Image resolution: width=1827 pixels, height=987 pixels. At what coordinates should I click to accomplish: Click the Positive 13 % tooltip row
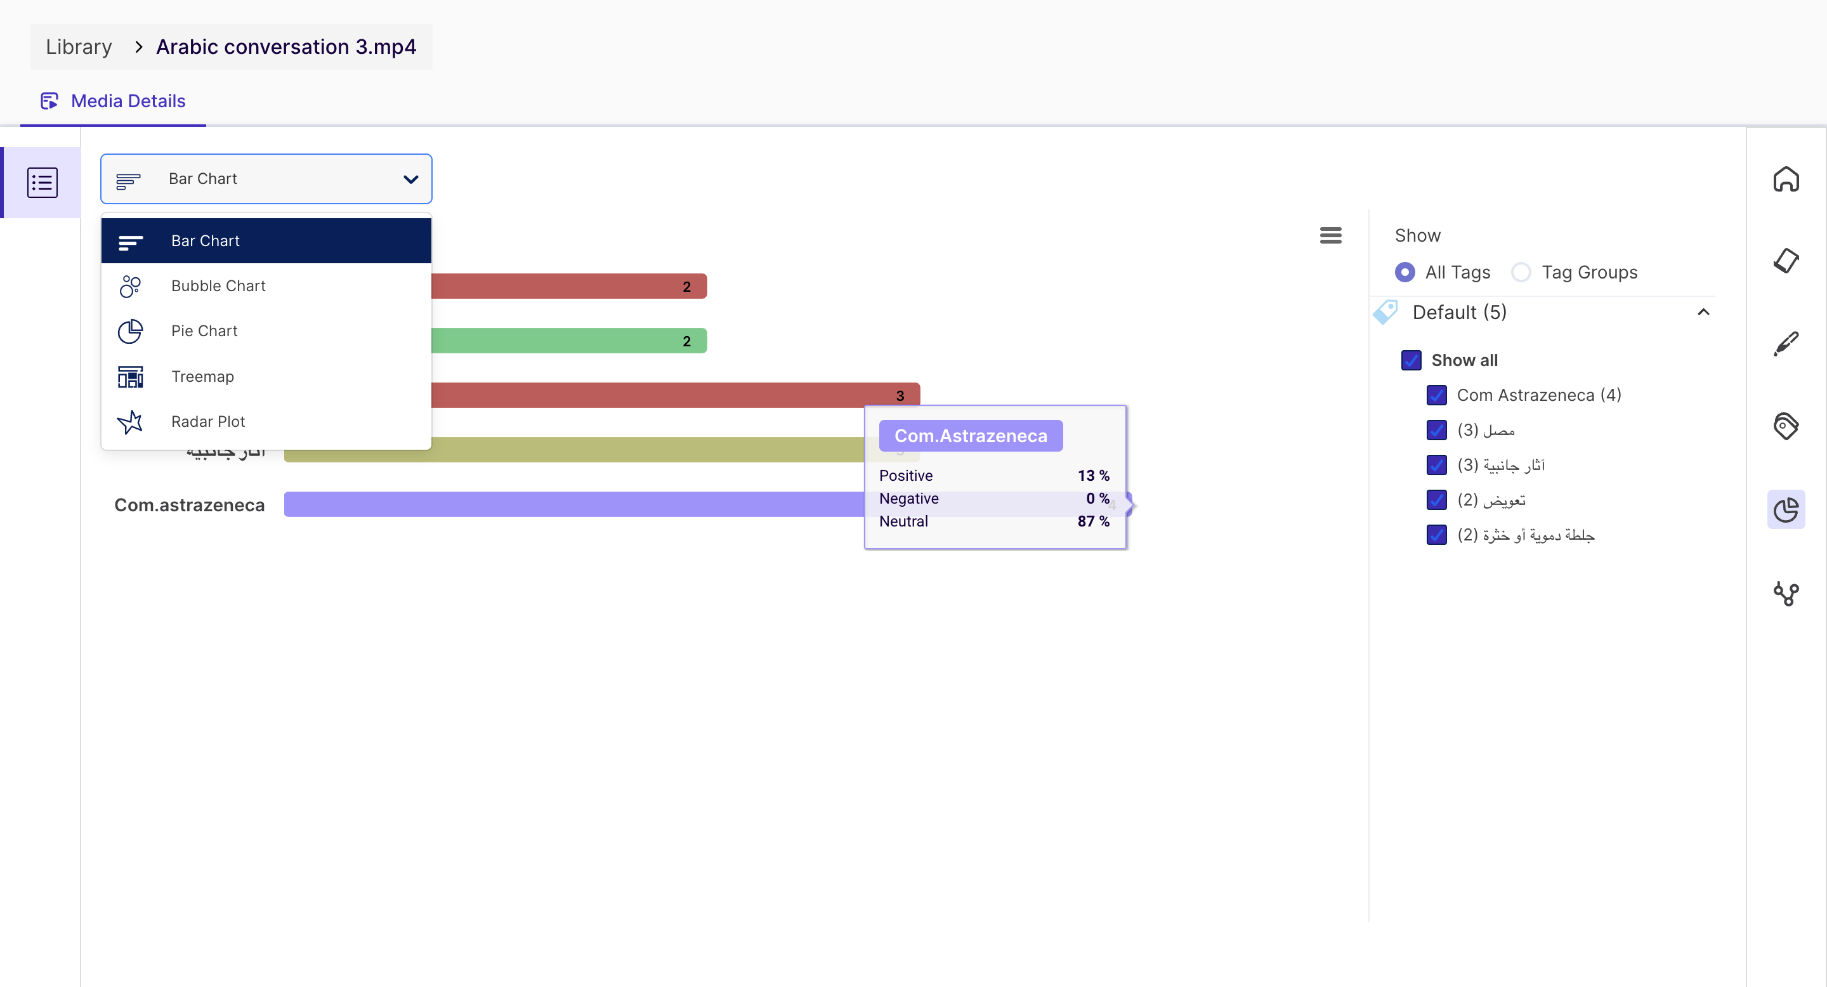pyautogui.click(x=994, y=476)
